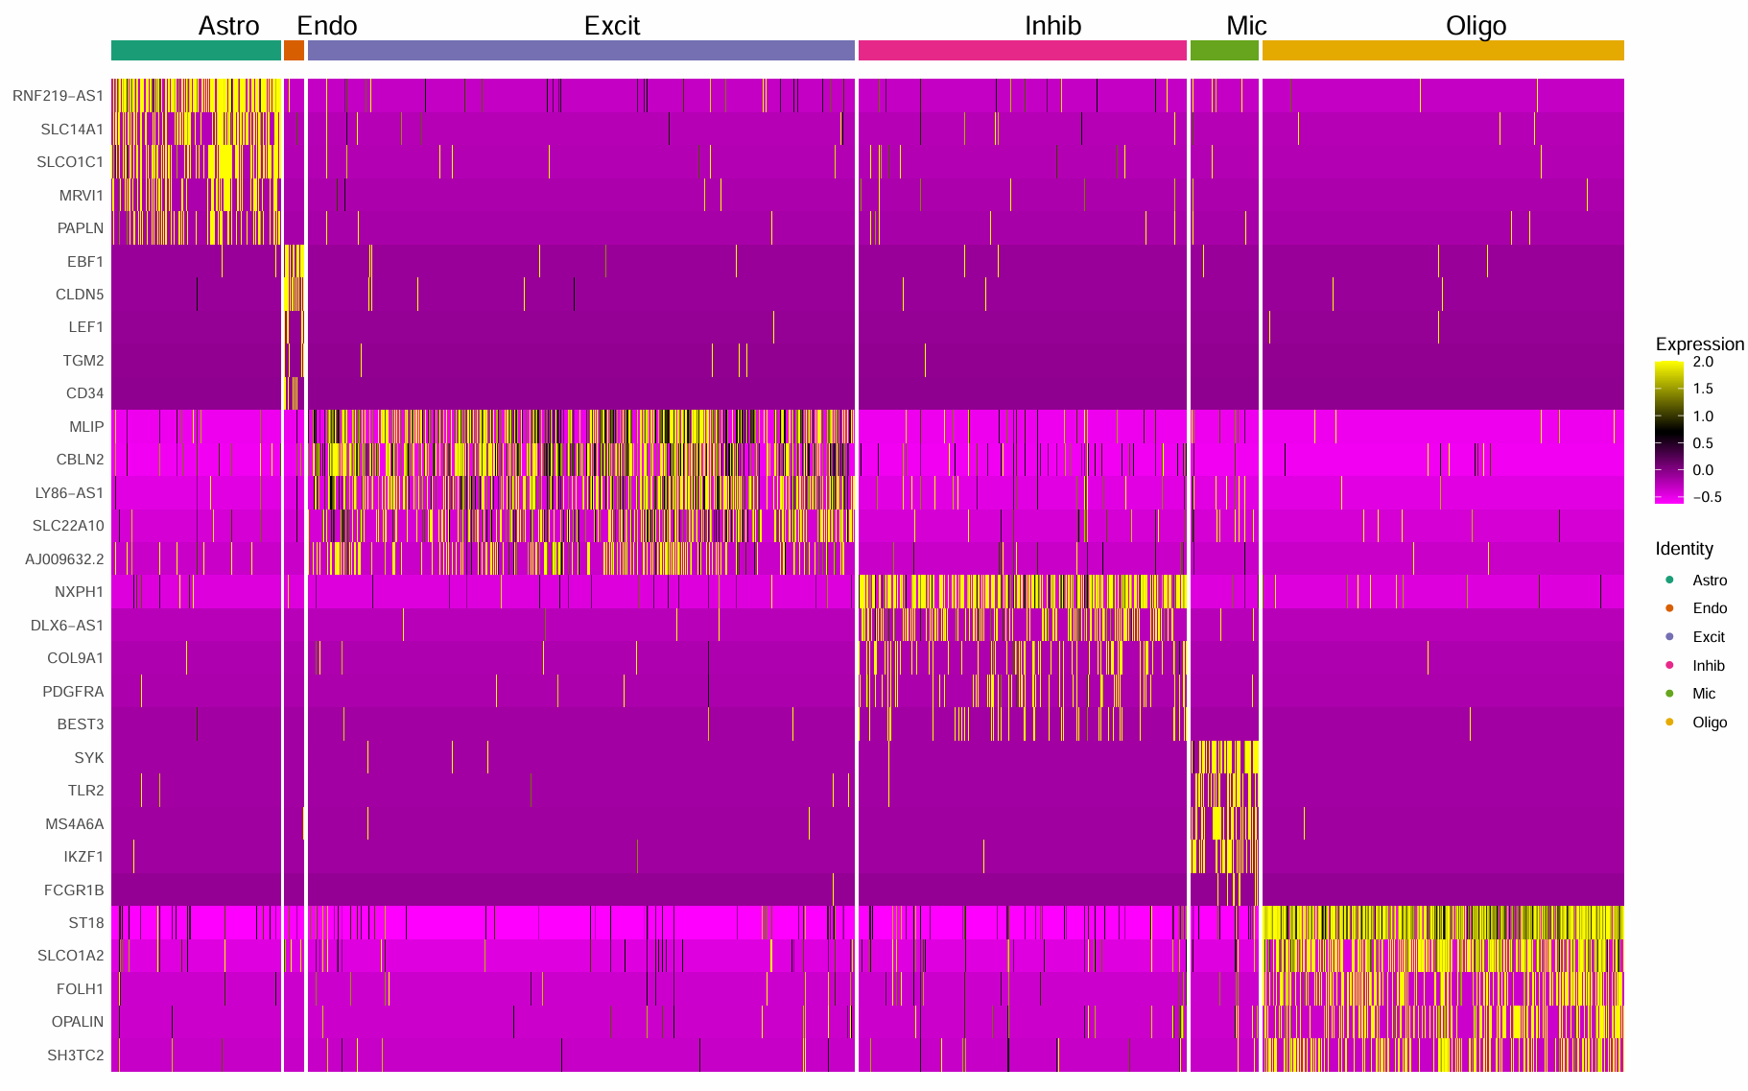Click the SH3TC2 gene row label
1748x1091 pixels.
[75, 1055]
